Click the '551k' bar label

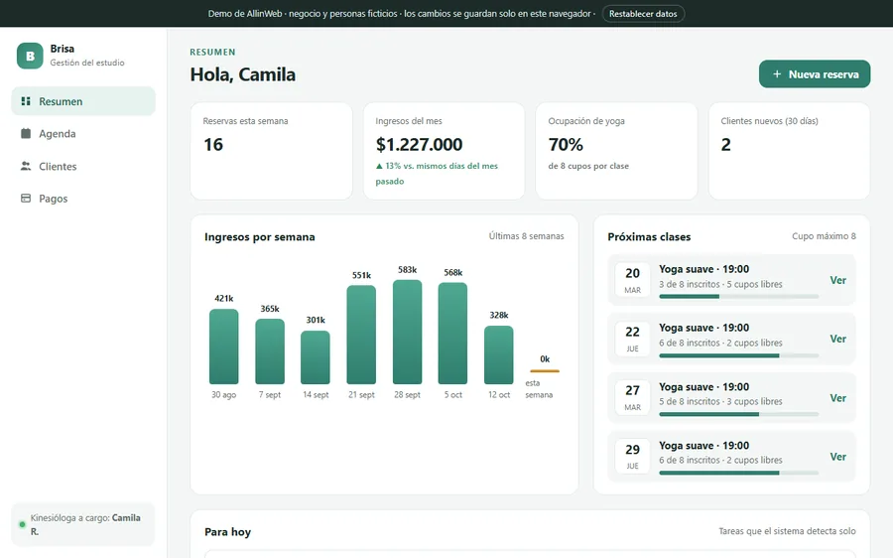361,275
